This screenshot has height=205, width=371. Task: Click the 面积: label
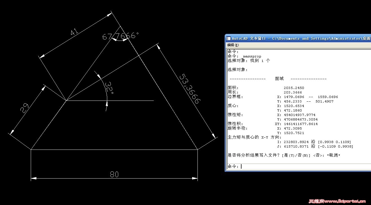(233, 88)
